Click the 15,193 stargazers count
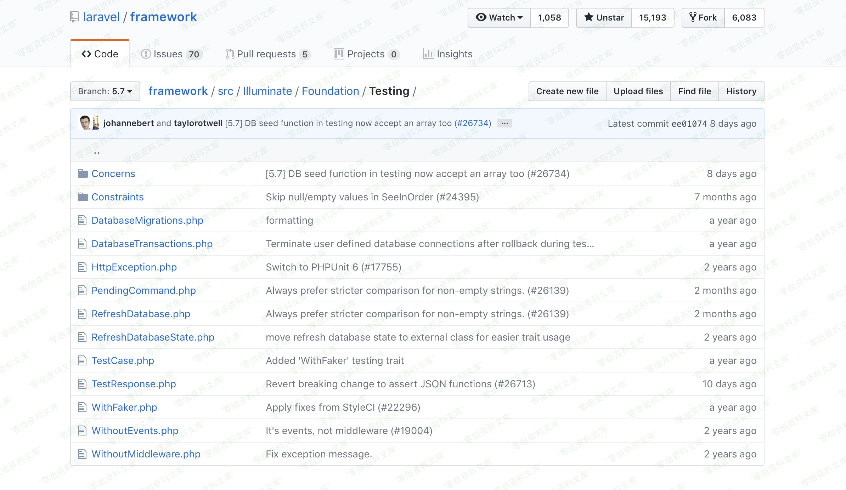 point(653,17)
